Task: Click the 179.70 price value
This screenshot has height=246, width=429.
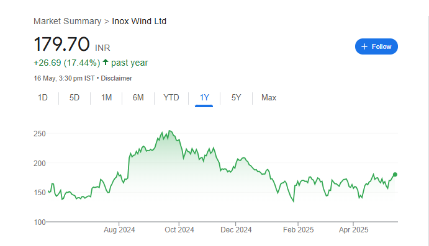Action: coord(61,44)
